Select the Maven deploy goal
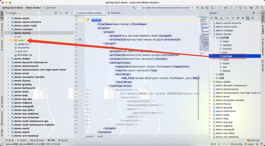The height and width of the screenshot is (146, 265). (x=227, y=71)
